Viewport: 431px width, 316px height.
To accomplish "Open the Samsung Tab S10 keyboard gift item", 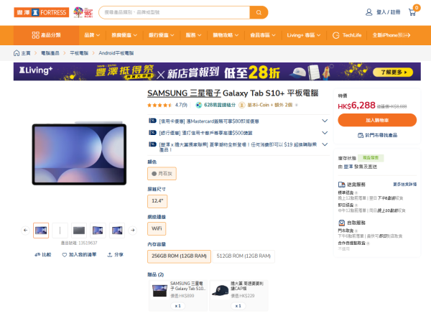I will [x=178, y=296].
